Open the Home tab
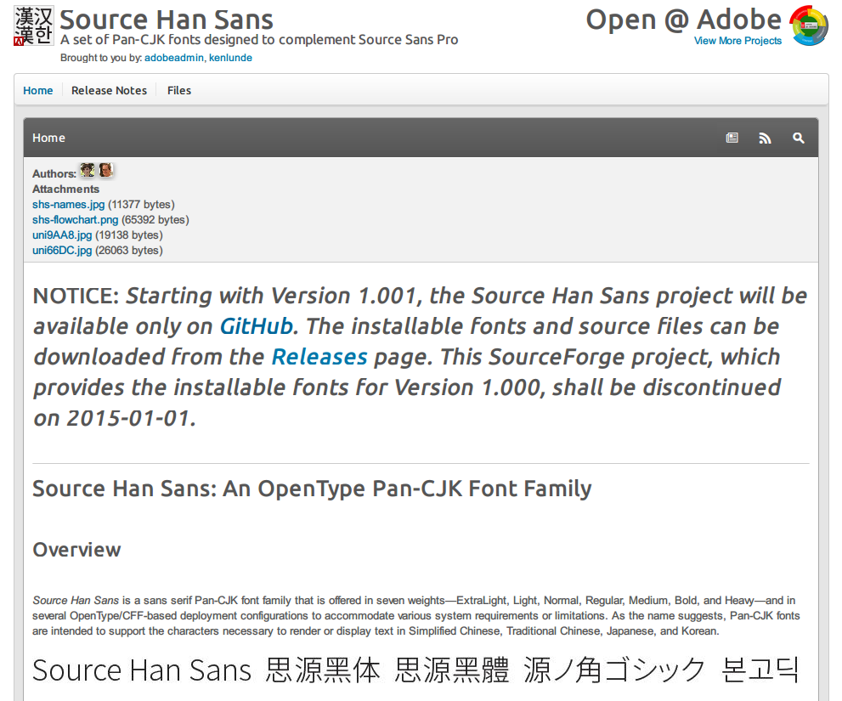The image size is (842, 701). (37, 90)
